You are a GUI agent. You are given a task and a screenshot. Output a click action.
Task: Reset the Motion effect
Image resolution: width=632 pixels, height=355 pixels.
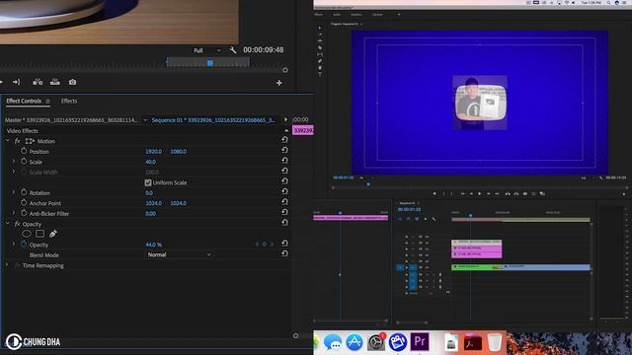284,139
